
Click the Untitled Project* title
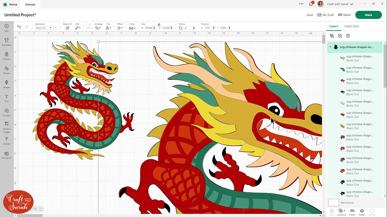20,15
